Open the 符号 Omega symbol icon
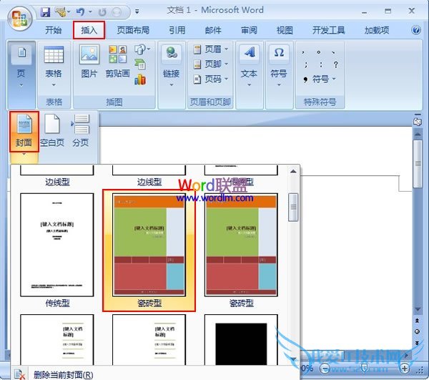 (279, 52)
